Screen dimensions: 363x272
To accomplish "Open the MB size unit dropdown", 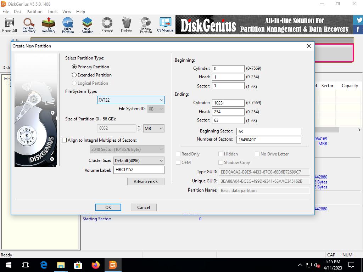I will tap(153, 129).
